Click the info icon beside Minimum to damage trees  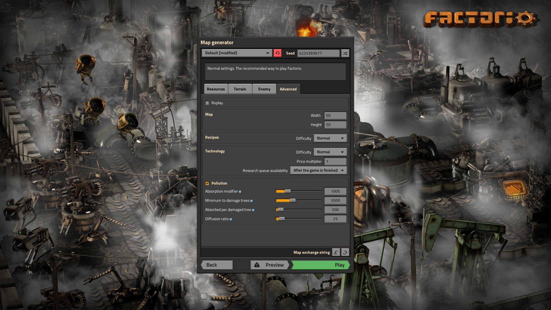point(252,201)
